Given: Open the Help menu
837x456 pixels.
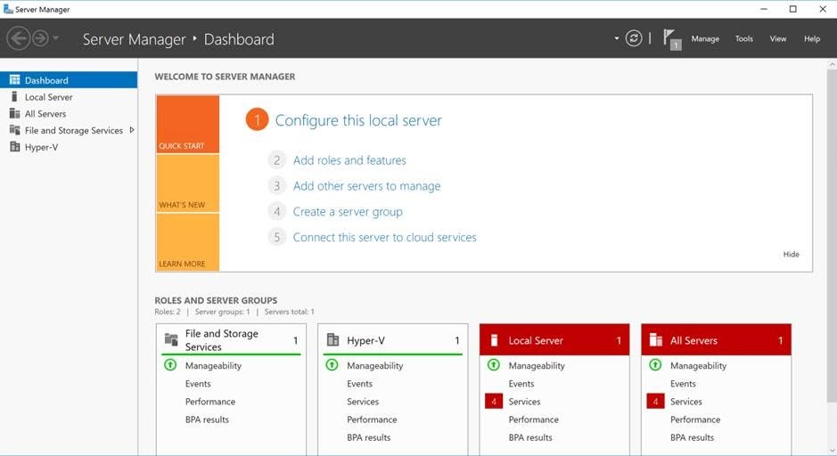Looking at the screenshot, I should click(812, 39).
